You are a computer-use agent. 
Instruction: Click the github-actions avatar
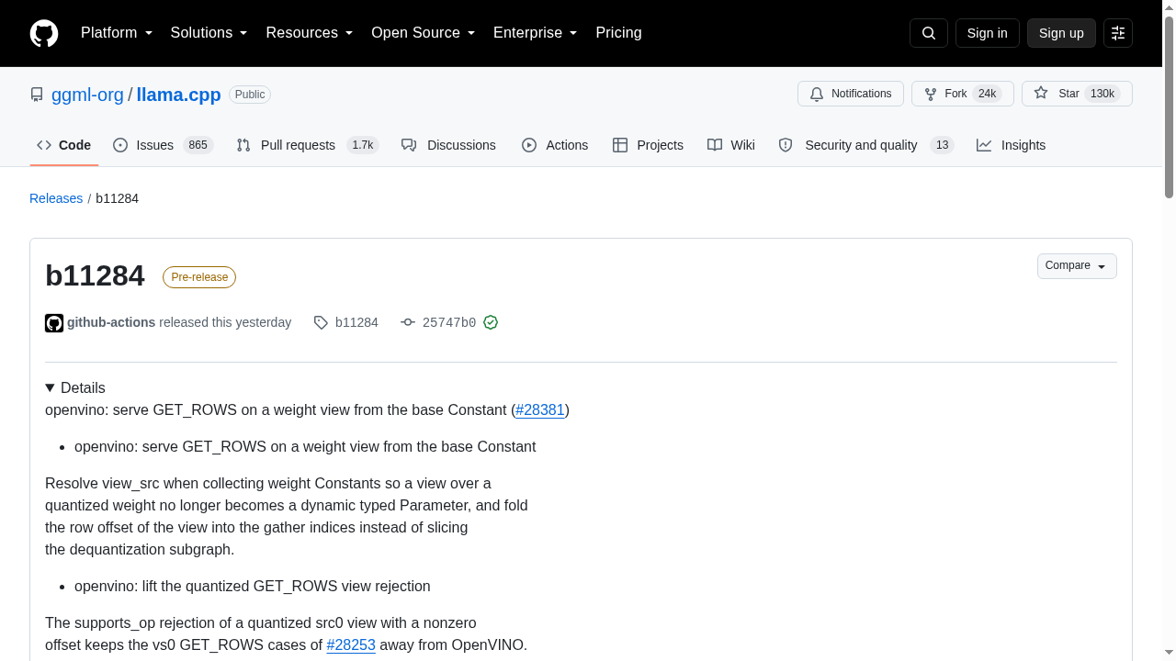[x=54, y=323]
